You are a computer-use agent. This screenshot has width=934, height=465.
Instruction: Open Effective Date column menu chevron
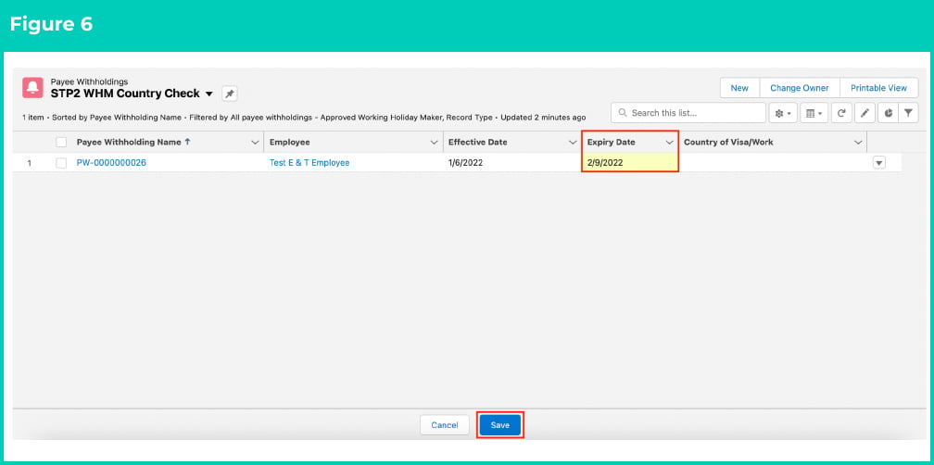[x=573, y=143]
